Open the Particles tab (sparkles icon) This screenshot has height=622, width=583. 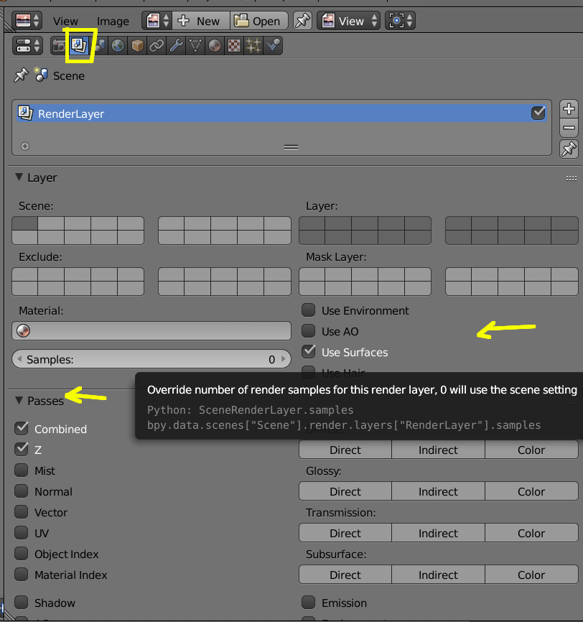pos(254,46)
